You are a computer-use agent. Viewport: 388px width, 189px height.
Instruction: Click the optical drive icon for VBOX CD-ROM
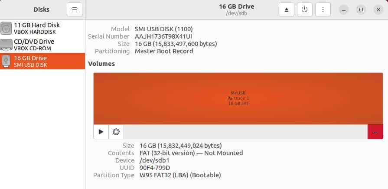6,45
